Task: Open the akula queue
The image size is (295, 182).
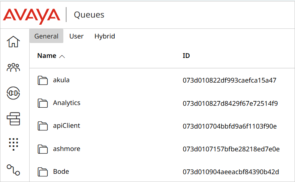Action: 61,80
